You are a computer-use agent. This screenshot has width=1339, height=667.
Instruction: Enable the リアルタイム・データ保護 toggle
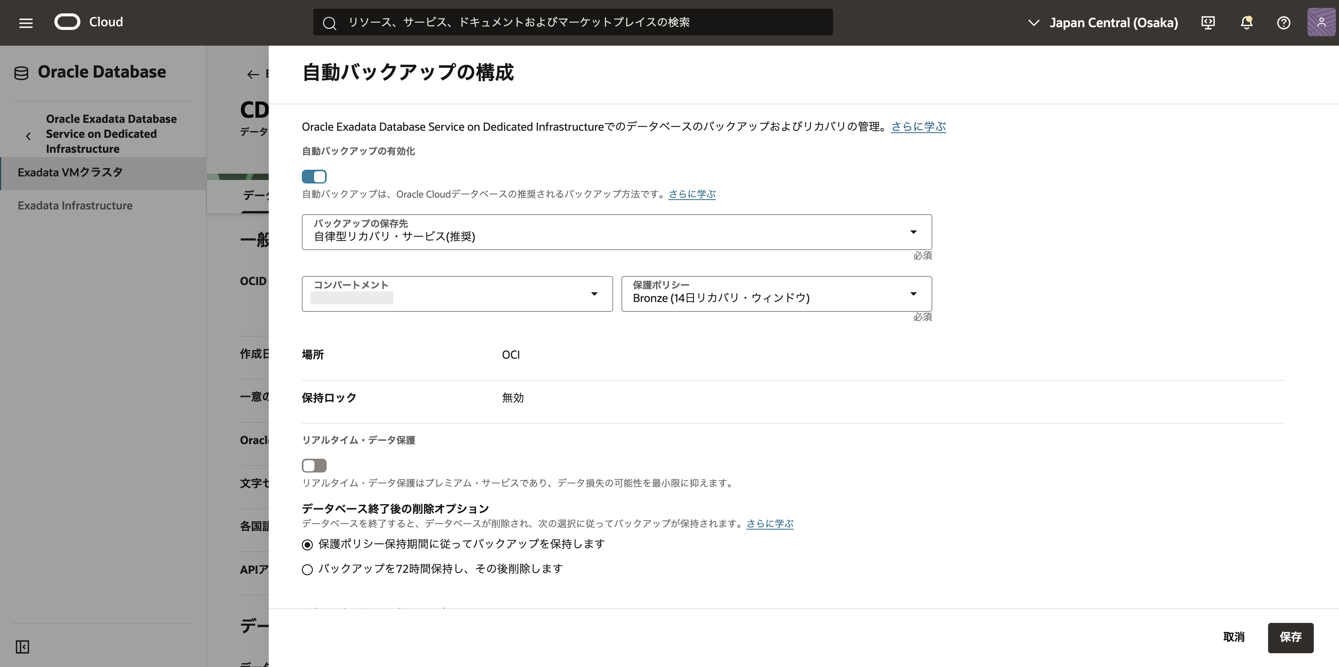(x=314, y=465)
